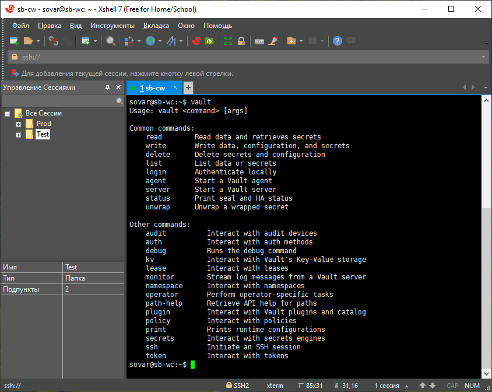Click the Lock screen padlock icon
This screenshot has width=492, height=392.
[241, 41]
